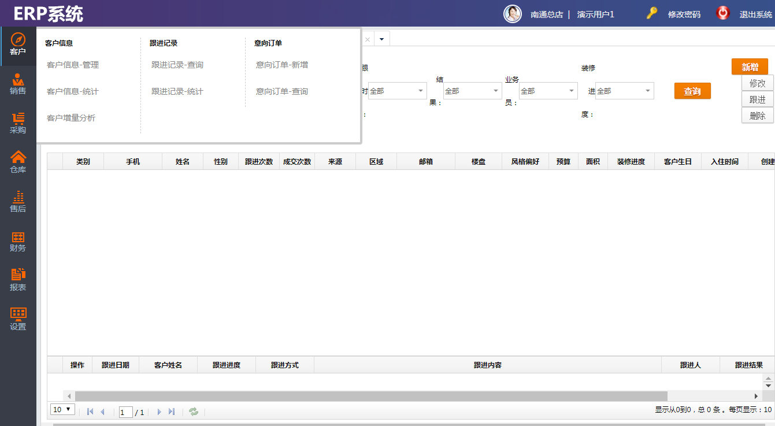Viewport: 775px width, 426px height.
Task: Open the 财务 (Finance) sidebar module
Action: [x=18, y=241]
